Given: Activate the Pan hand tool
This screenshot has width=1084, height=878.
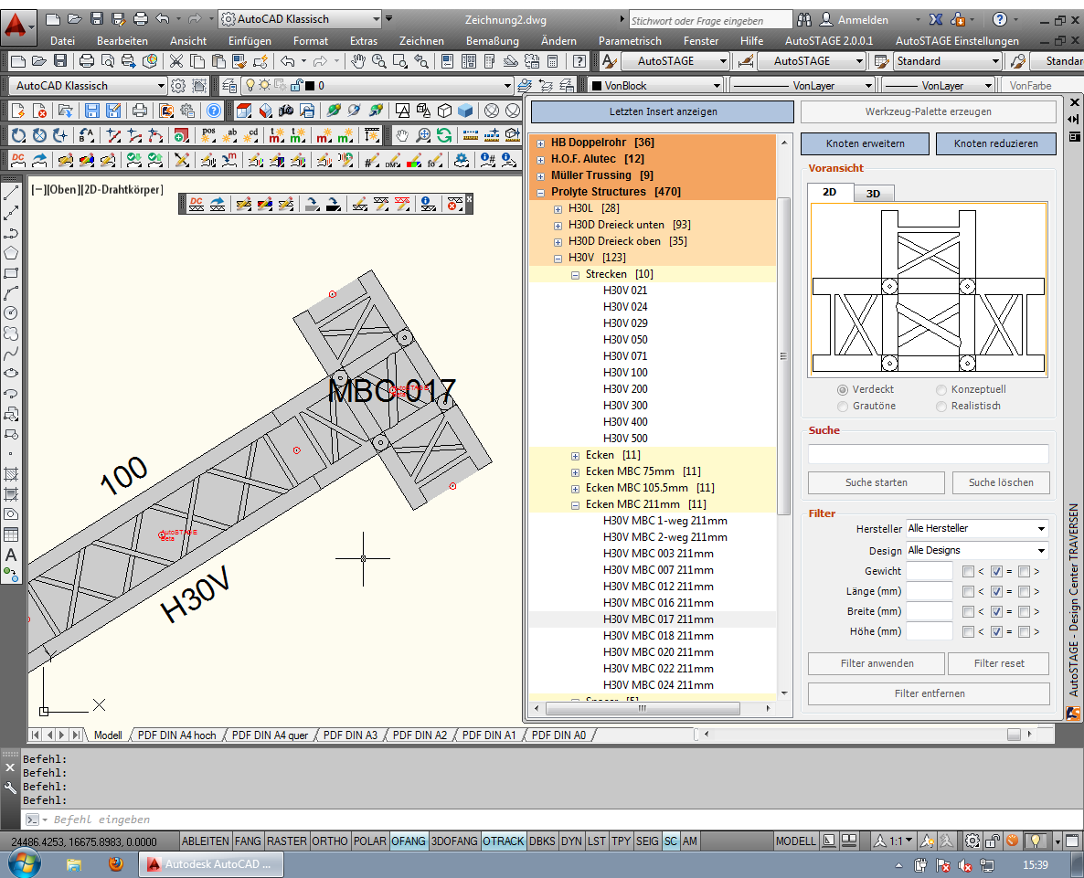Looking at the screenshot, I should pos(358,61).
